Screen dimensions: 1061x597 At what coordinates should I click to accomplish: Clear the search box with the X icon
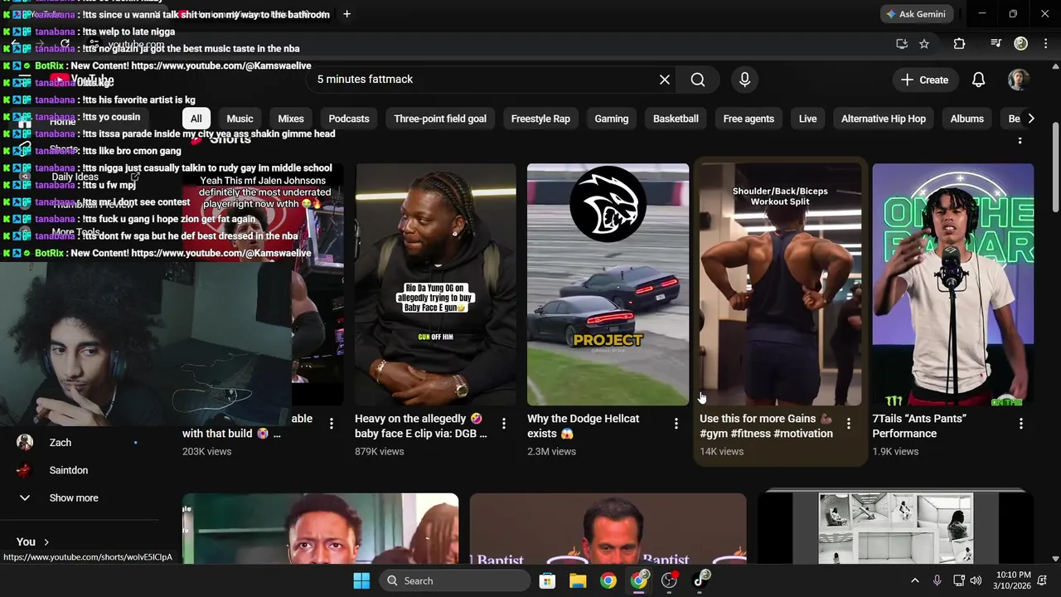[x=664, y=80]
